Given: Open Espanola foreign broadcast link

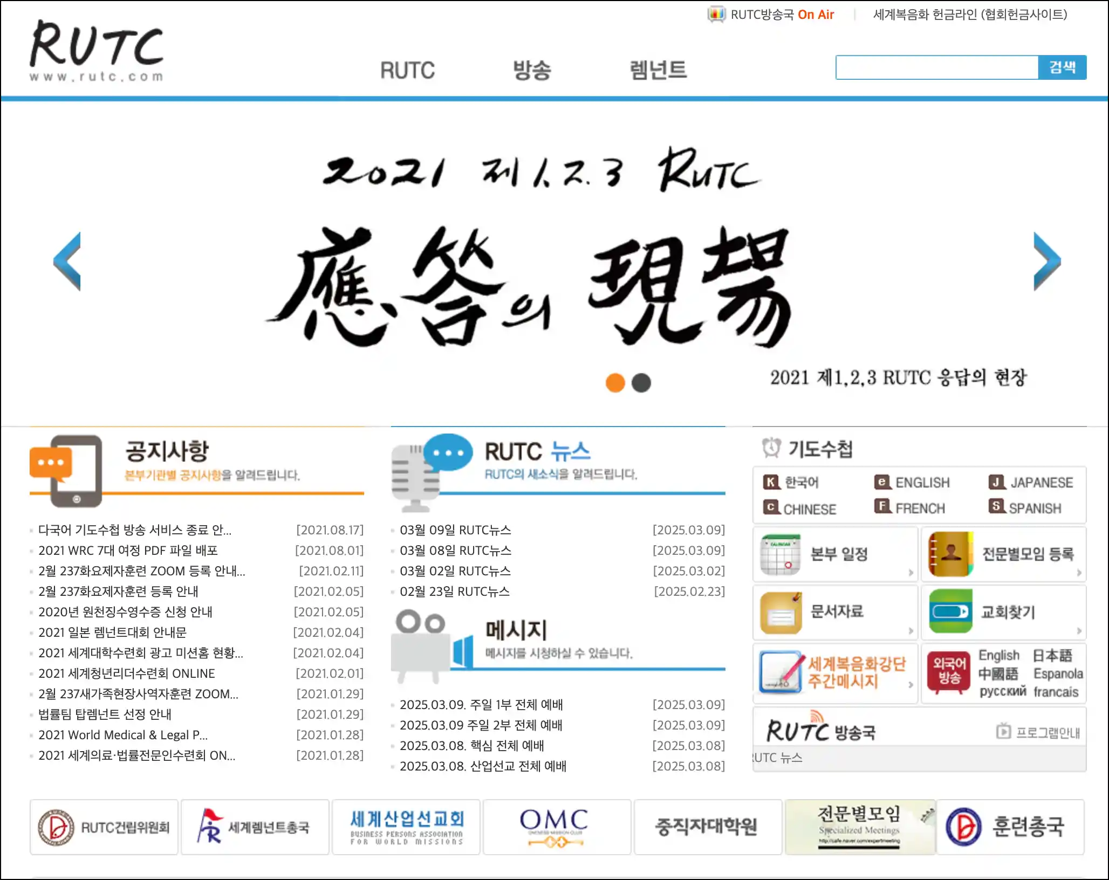Looking at the screenshot, I should (1058, 673).
